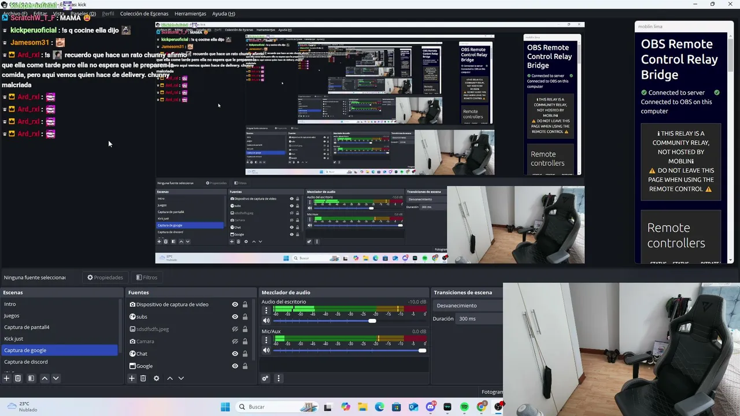740x416 pixels.
Task: Move the selected source up
Action: coord(170,378)
